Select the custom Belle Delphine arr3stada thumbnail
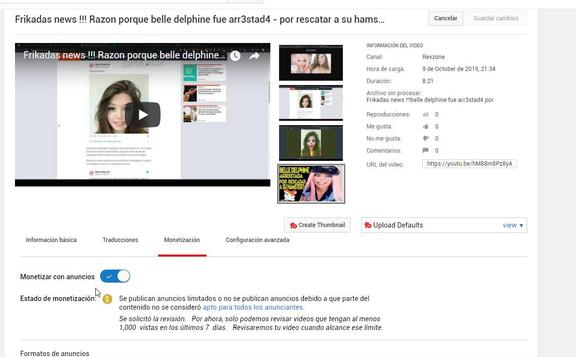The height and width of the screenshot is (357, 576). (x=311, y=184)
